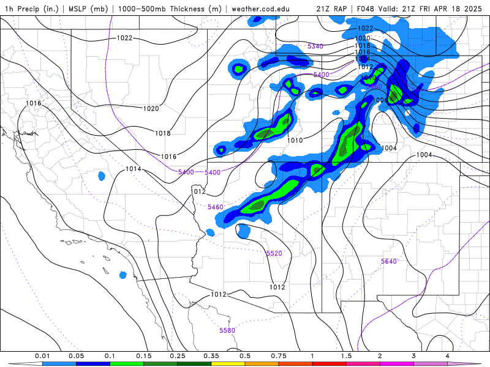The image size is (490, 367).
Task: Click the medium green 0.15–0.25 legend swatch
Action: click(160, 364)
